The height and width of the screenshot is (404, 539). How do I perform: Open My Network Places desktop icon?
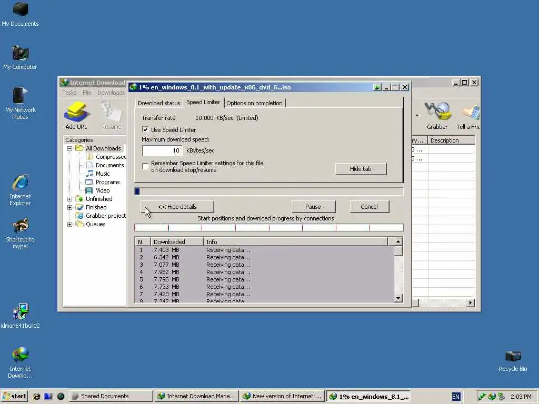click(x=20, y=104)
